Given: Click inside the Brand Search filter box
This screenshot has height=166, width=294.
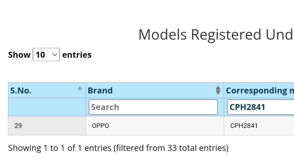Looking at the screenshot, I should (x=153, y=107).
